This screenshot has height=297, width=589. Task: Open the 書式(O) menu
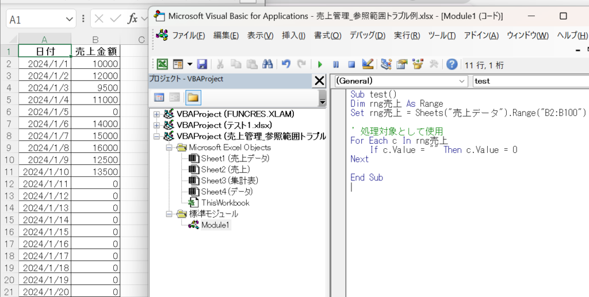327,36
